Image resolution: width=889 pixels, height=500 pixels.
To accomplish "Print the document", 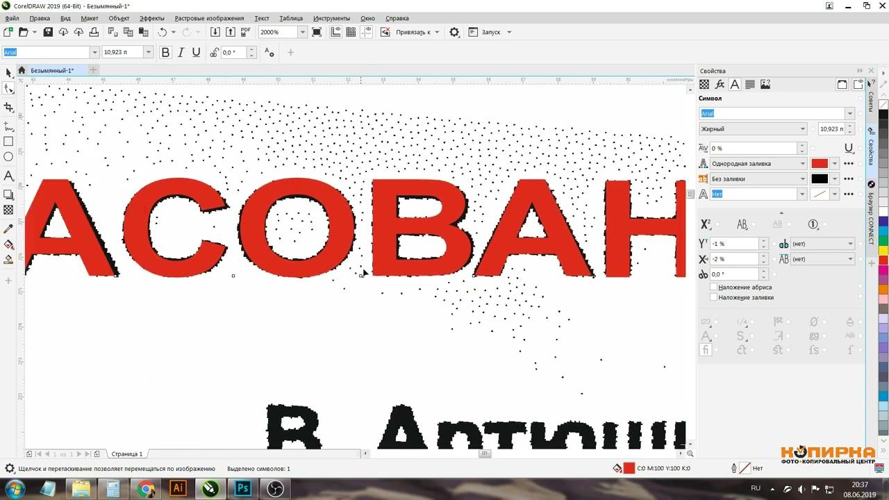I will pyautogui.click(x=94, y=32).
